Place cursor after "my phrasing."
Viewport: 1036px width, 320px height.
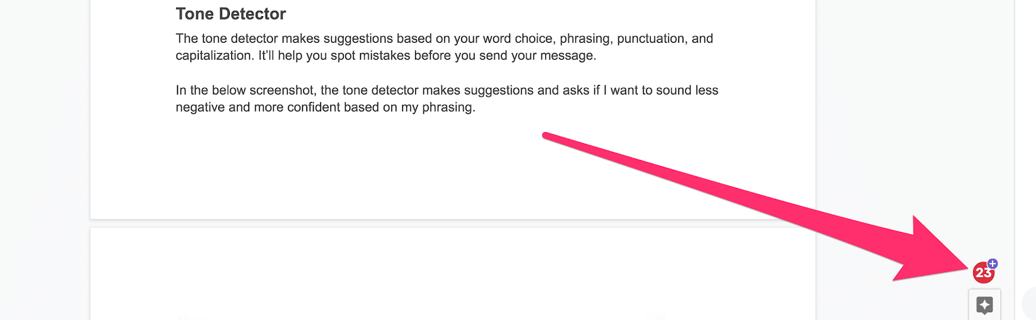tap(475, 107)
